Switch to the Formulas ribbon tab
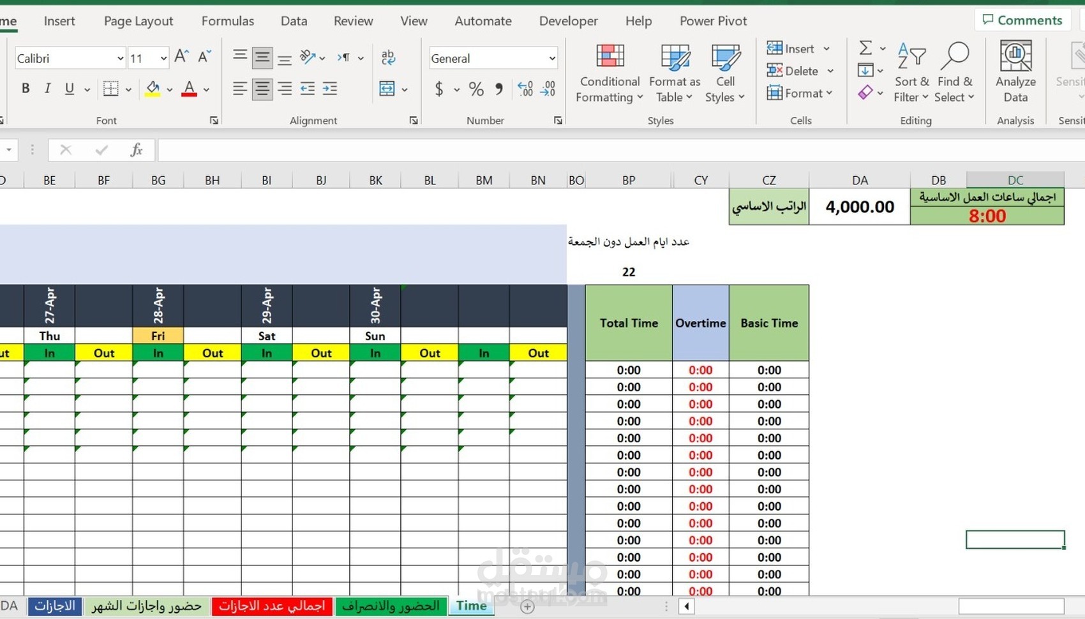This screenshot has height=619, width=1085. tap(228, 20)
